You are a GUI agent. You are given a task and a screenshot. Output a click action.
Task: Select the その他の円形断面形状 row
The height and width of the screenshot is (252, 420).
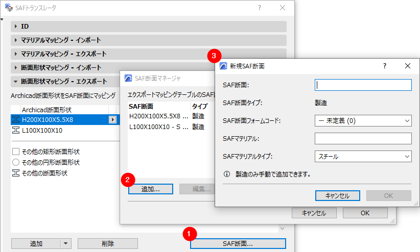(x=65, y=162)
